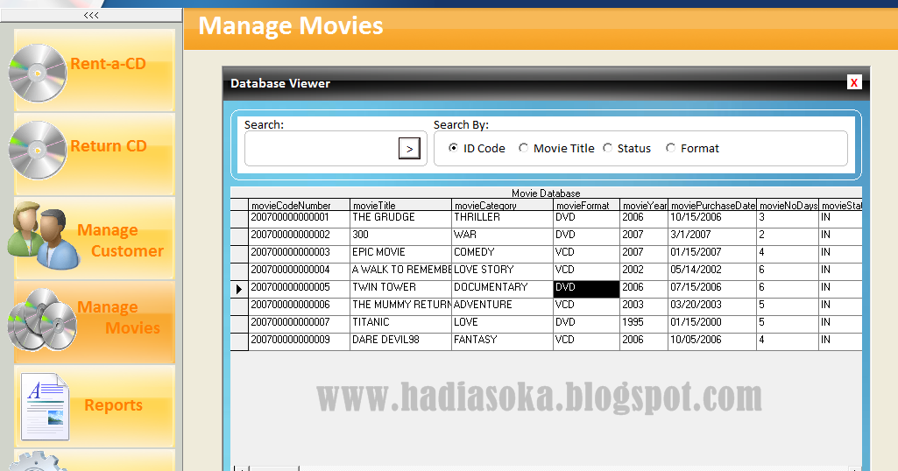Sort by movieFormat column header
Screen dimensions: 898x471
click(586, 205)
